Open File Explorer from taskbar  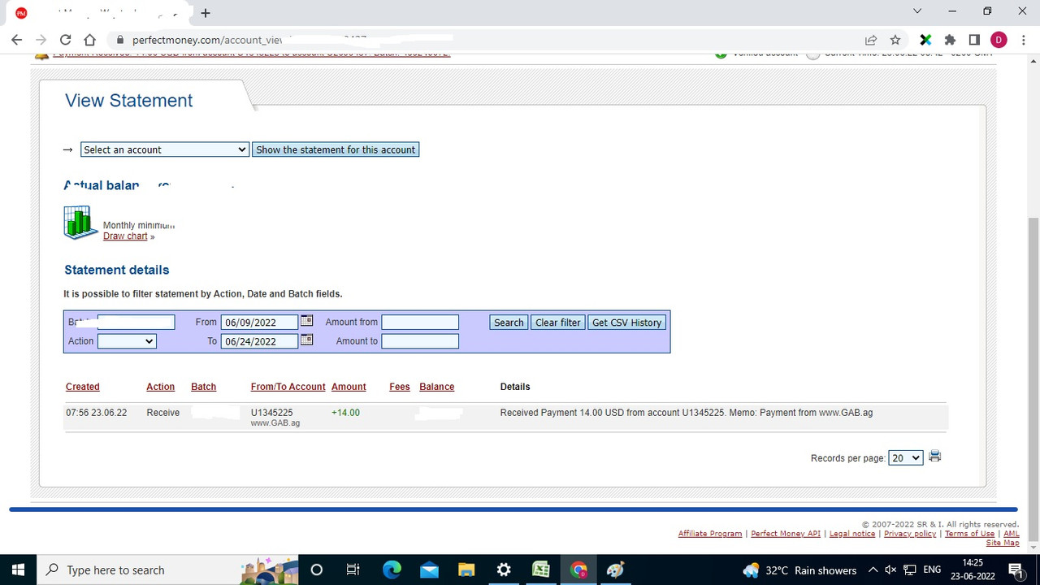point(466,570)
